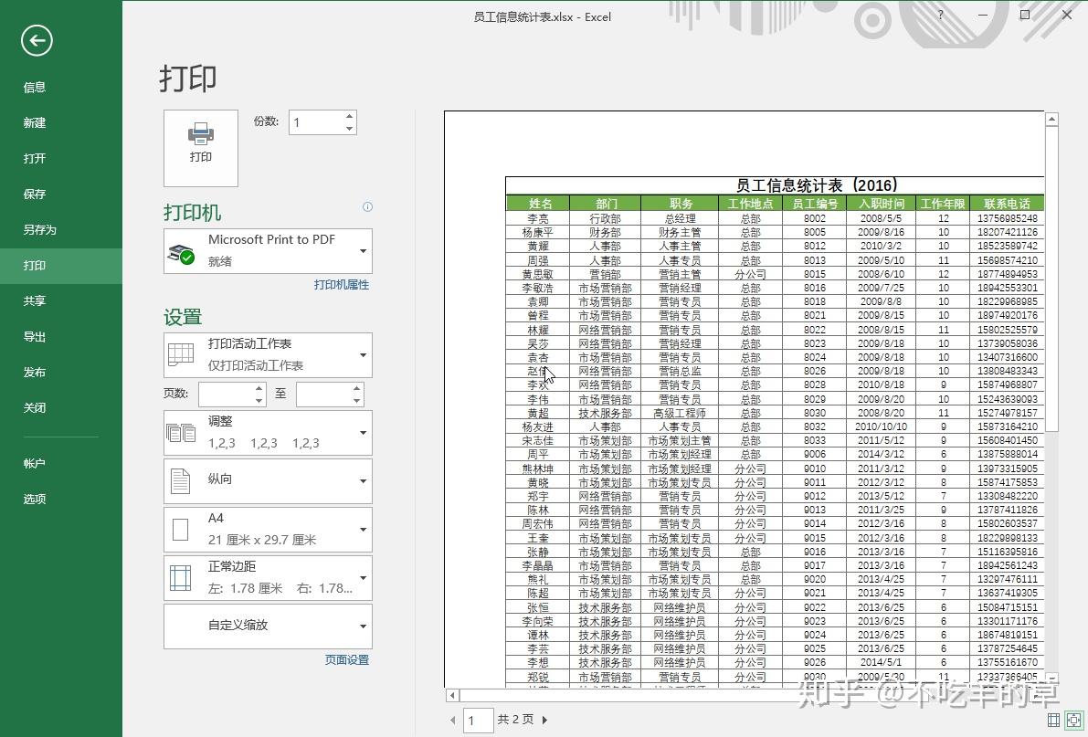Open 帐户 in the sidebar

61,464
